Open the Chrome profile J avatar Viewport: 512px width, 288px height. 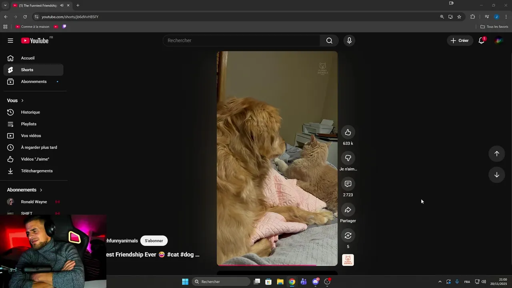tap(496, 17)
